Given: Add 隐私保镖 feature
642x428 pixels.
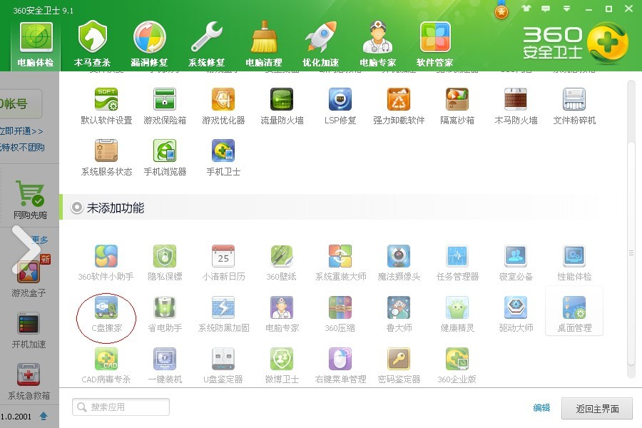Looking at the screenshot, I should click(165, 262).
